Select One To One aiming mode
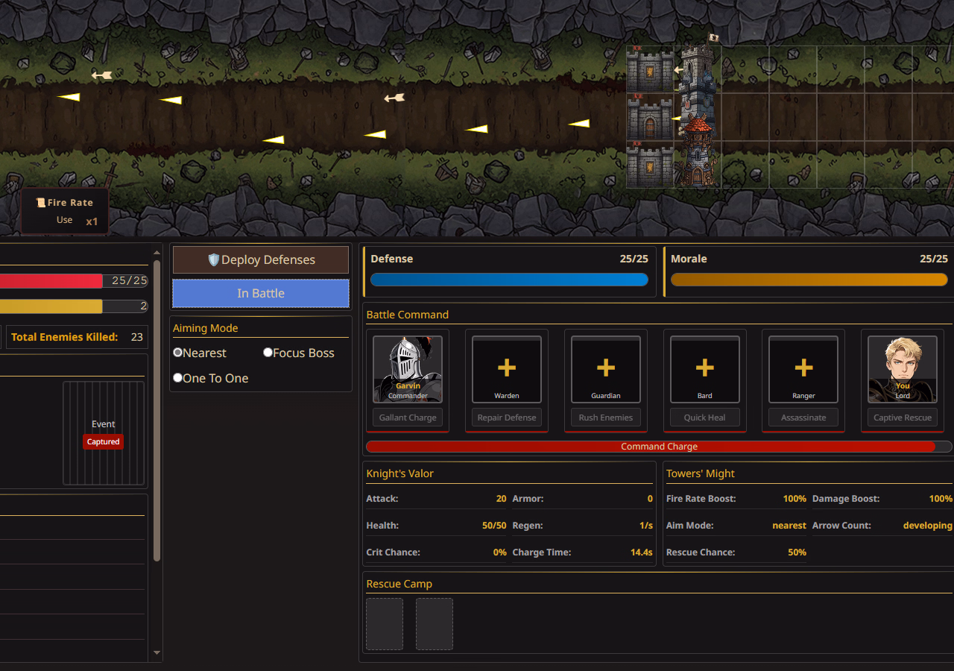 (178, 378)
